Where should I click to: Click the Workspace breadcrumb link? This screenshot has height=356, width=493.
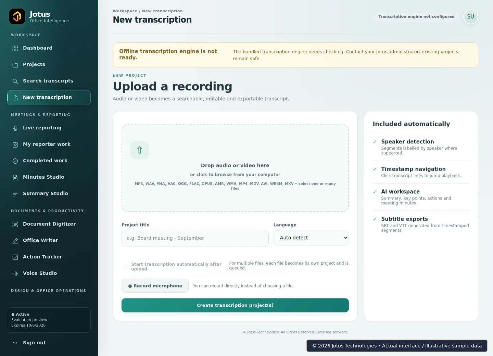(125, 11)
